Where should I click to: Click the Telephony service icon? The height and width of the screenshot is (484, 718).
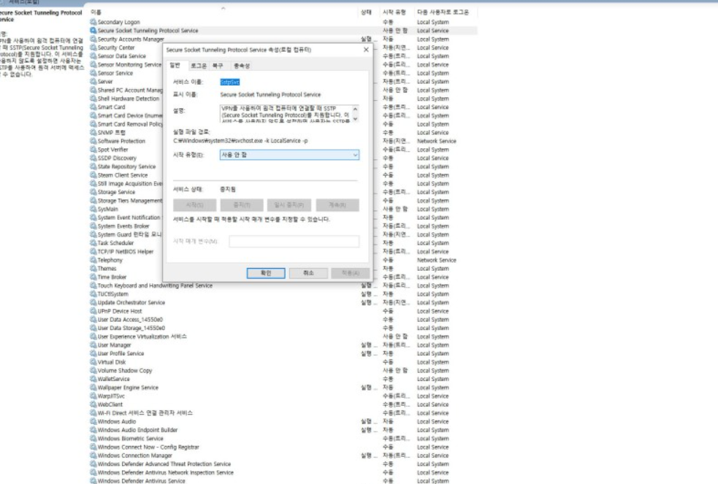(x=93, y=260)
